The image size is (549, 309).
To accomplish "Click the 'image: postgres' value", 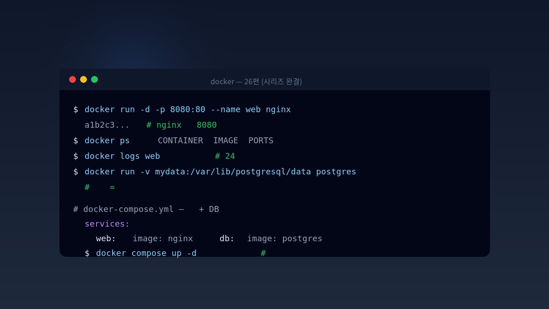I will (285, 239).
